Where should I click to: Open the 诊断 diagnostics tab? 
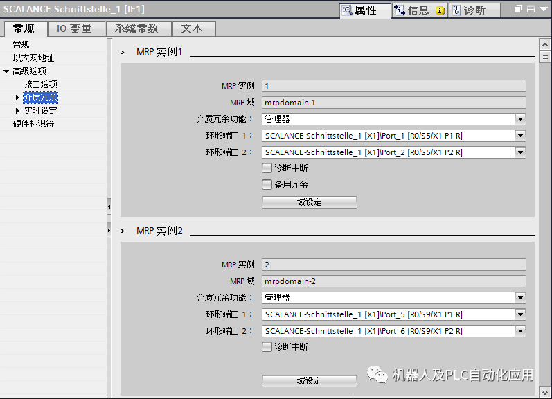[x=474, y=10]
